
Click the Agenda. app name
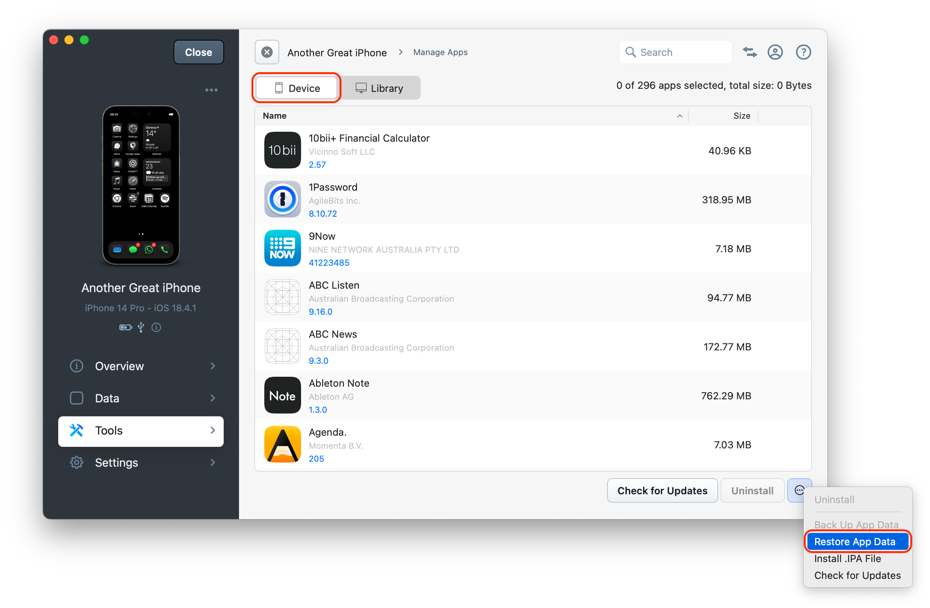[x=328, y=432]
